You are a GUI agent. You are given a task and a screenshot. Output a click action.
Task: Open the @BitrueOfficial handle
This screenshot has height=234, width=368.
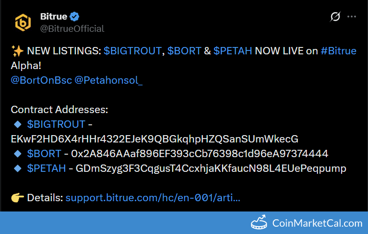click(x=72, y=28)
